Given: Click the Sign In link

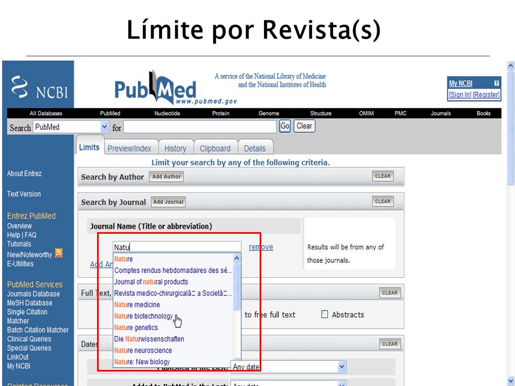Looking at the screenshot, I should (x=460, y=95).
